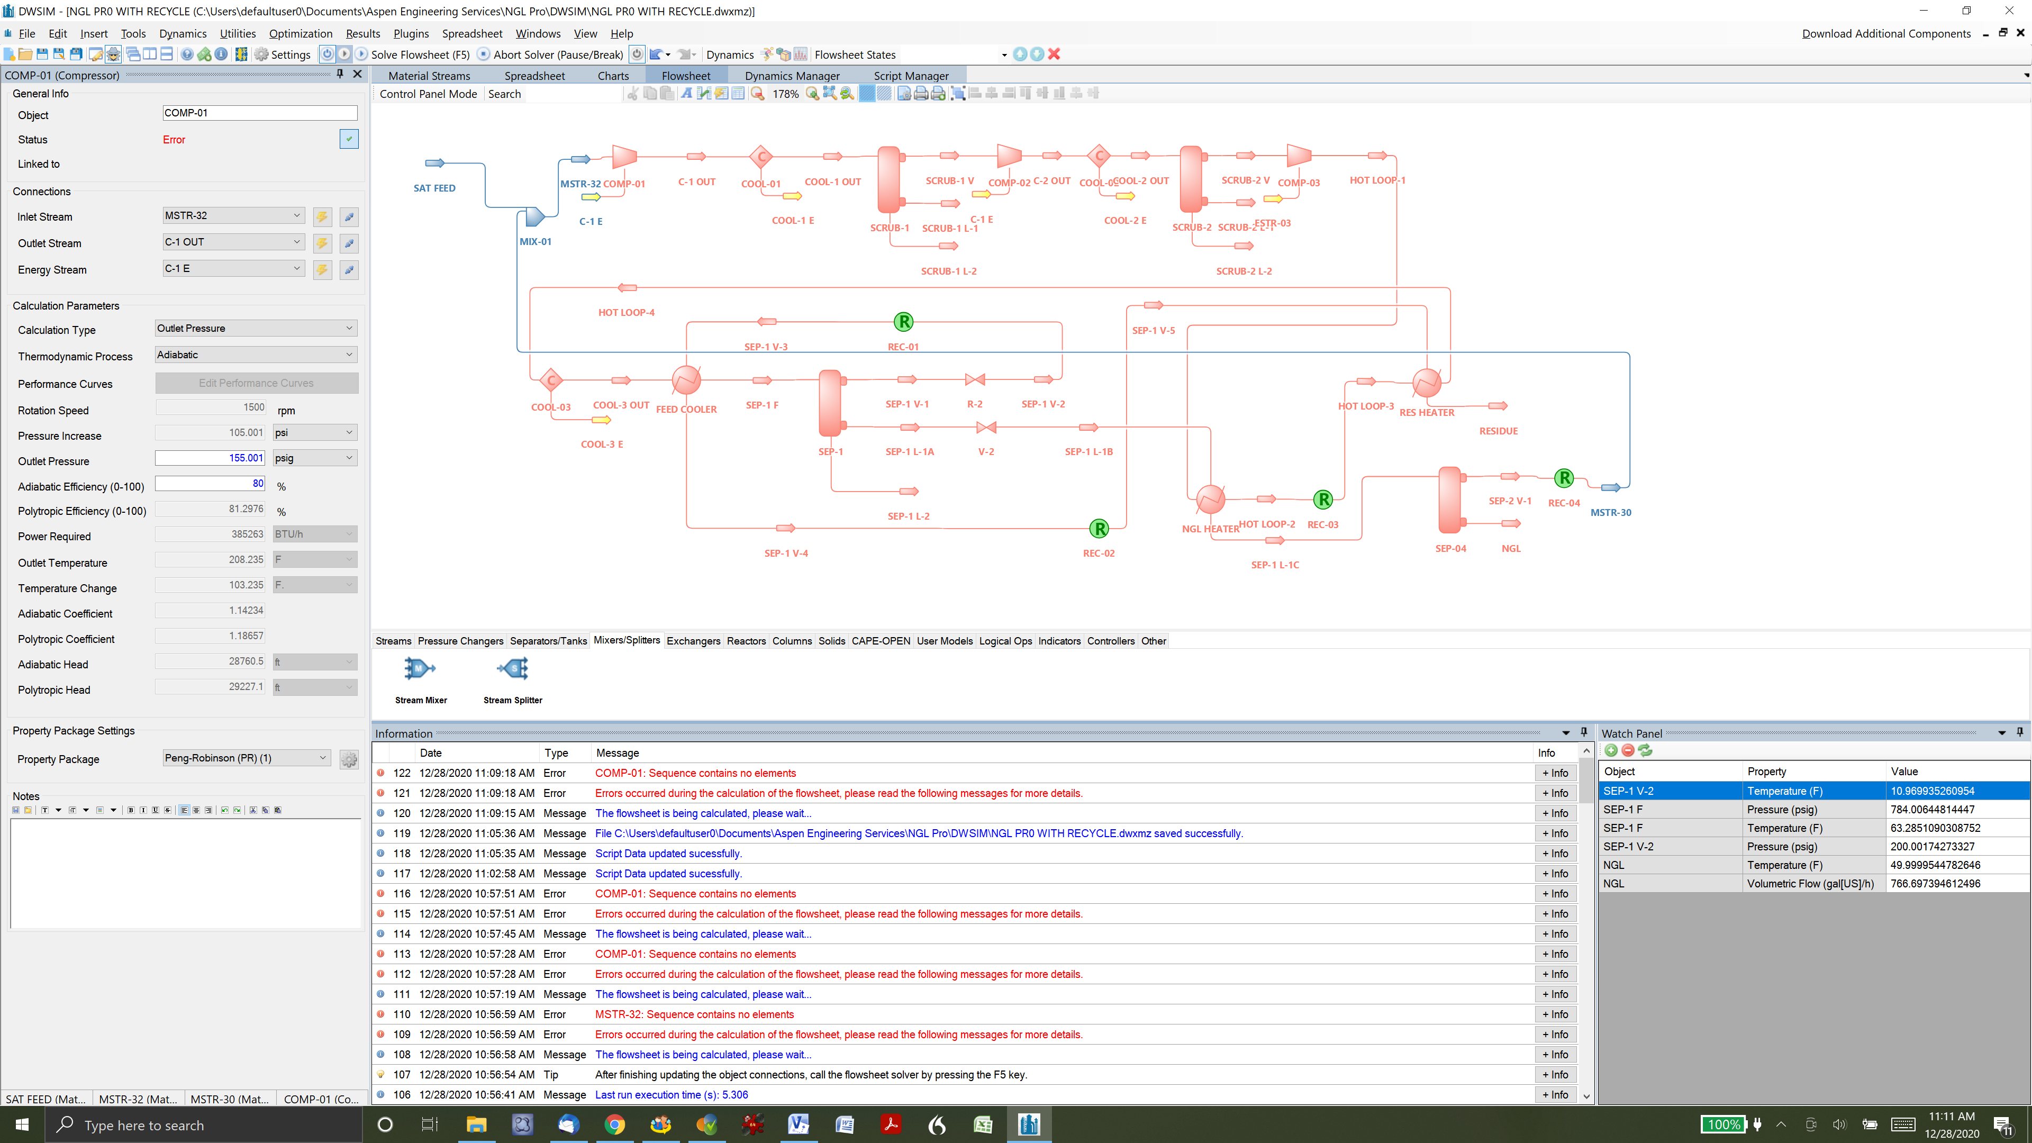
Task: Click the zoom-in magnifier on the flowsheet toolbar
Action: point(812,93)
